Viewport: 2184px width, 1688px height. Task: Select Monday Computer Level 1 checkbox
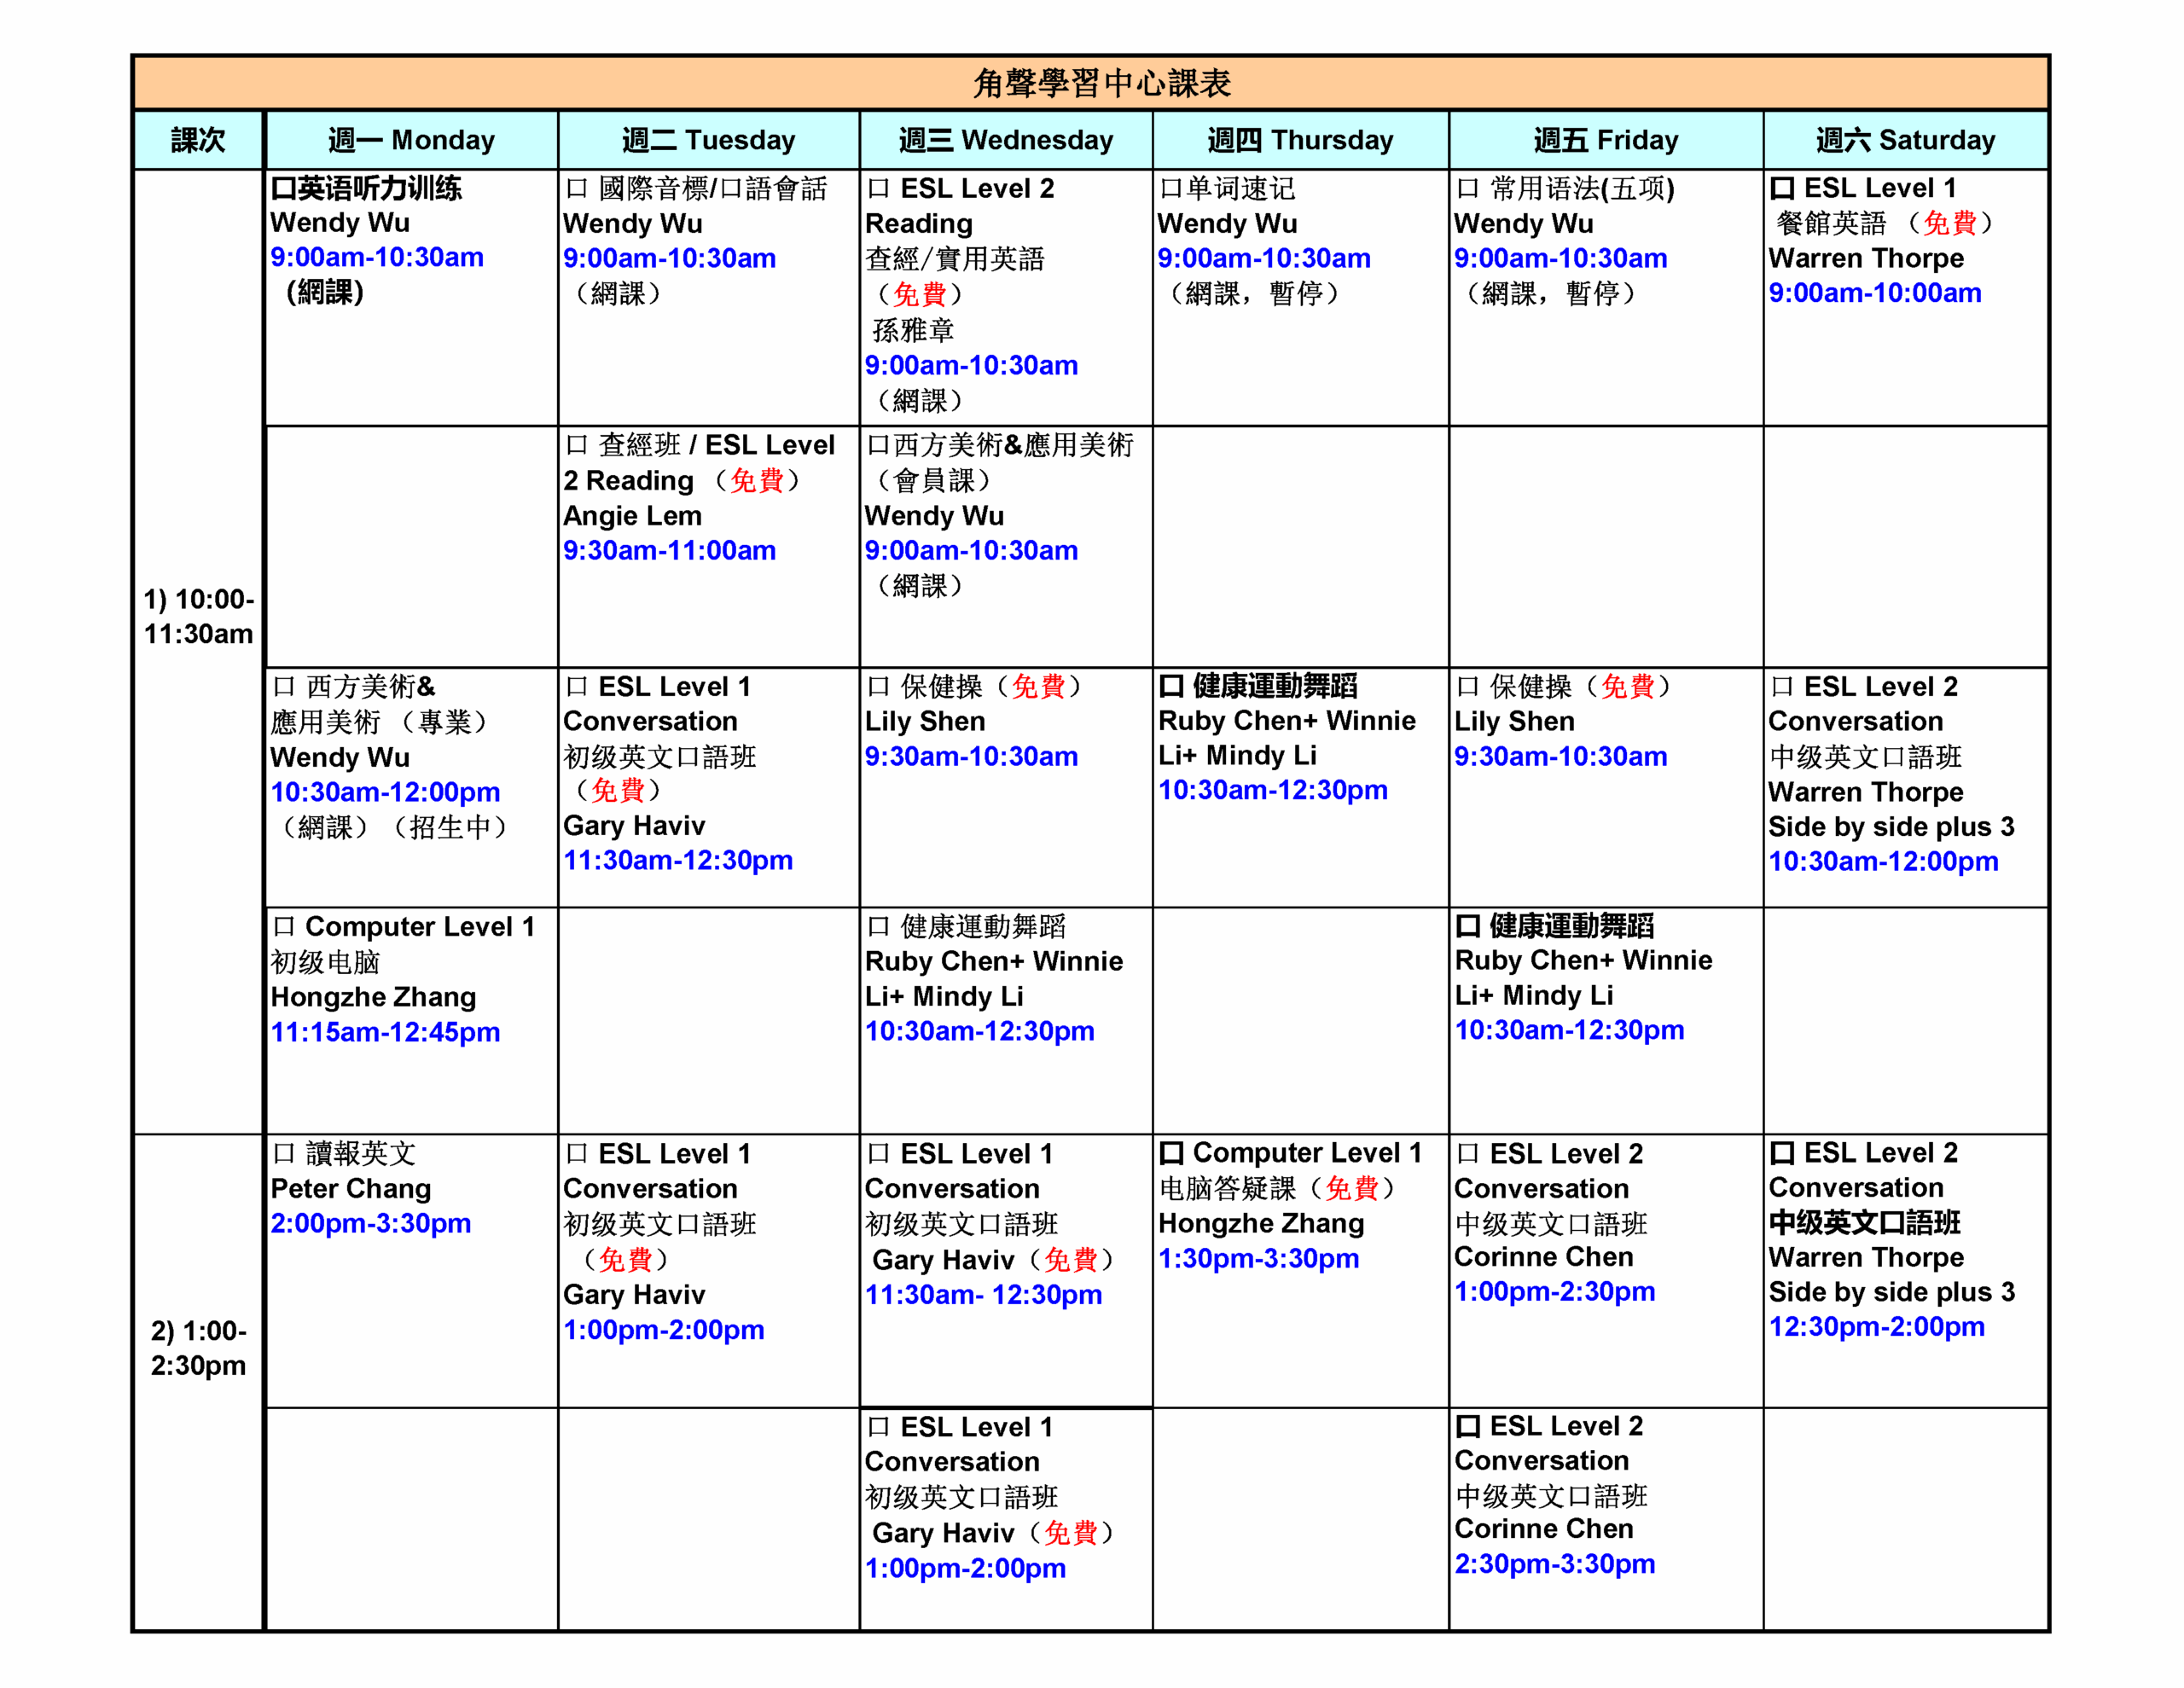[284, 927]
